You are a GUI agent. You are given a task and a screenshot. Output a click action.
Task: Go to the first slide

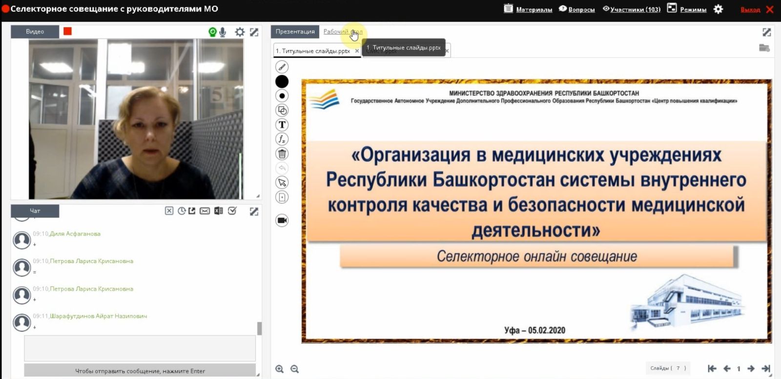[x=712, y=369]
